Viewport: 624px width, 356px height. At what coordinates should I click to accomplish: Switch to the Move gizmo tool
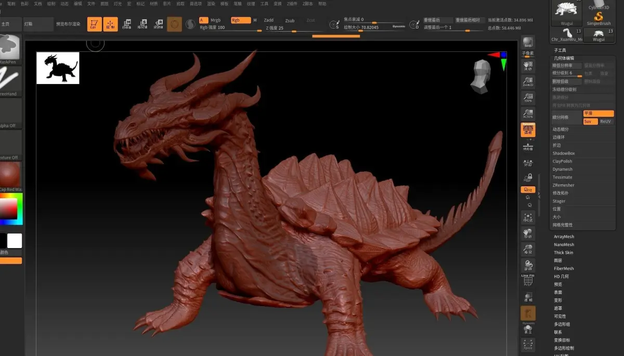[127, 24]
